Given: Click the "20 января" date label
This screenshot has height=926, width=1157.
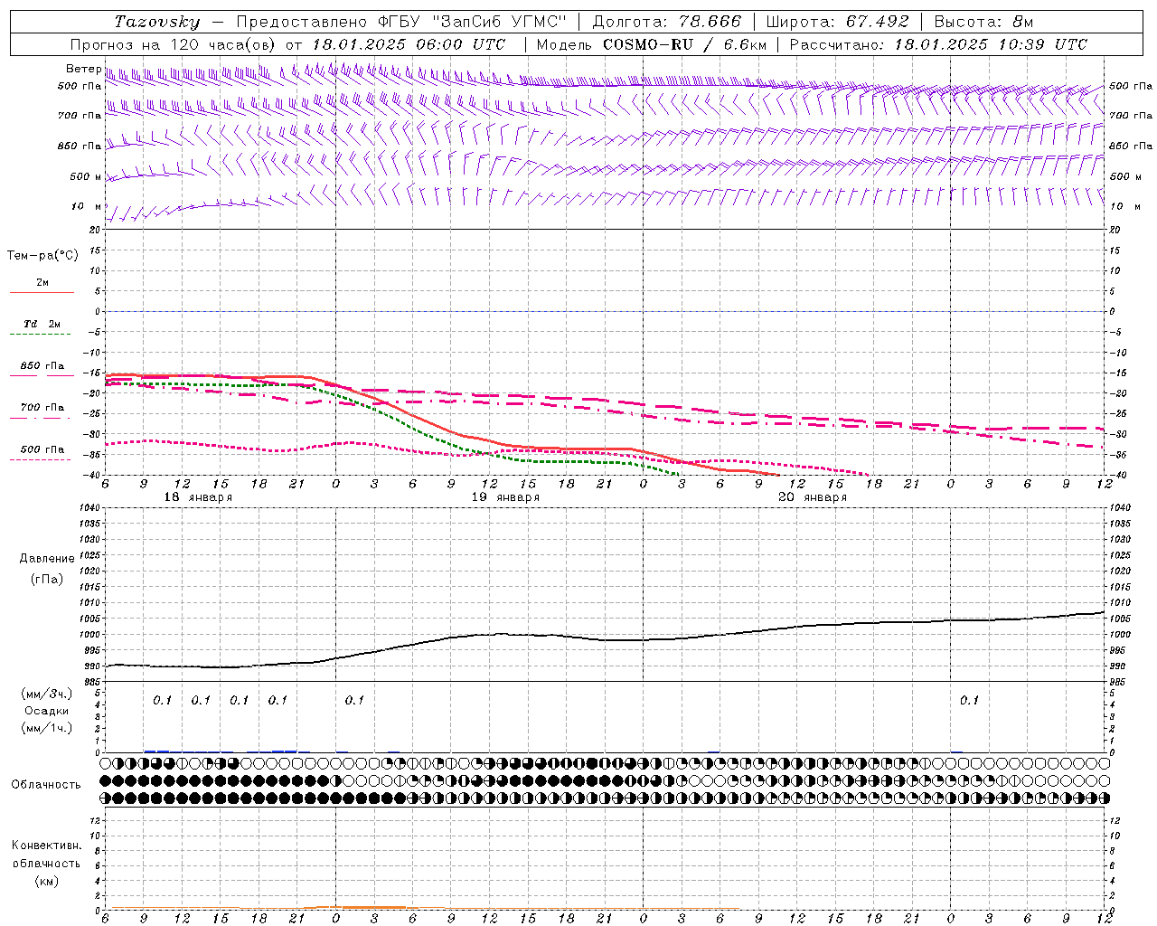Looking at the screenshot, I should coord(813,497).
